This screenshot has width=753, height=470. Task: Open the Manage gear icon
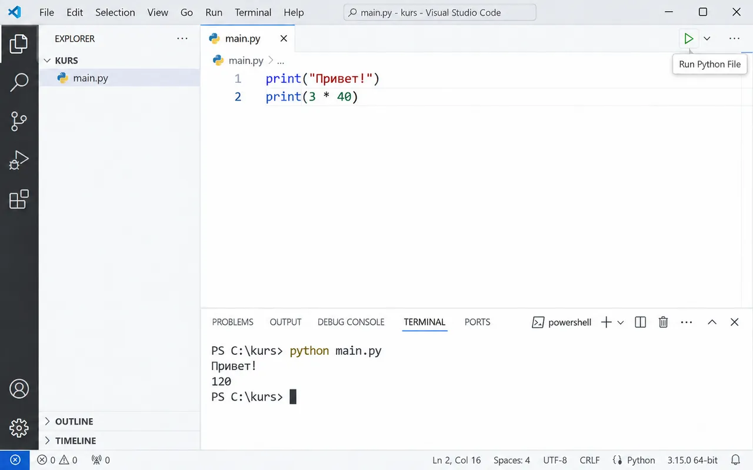tap(19, 428)
